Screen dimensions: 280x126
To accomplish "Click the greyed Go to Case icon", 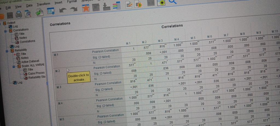I will pos(96,8).
